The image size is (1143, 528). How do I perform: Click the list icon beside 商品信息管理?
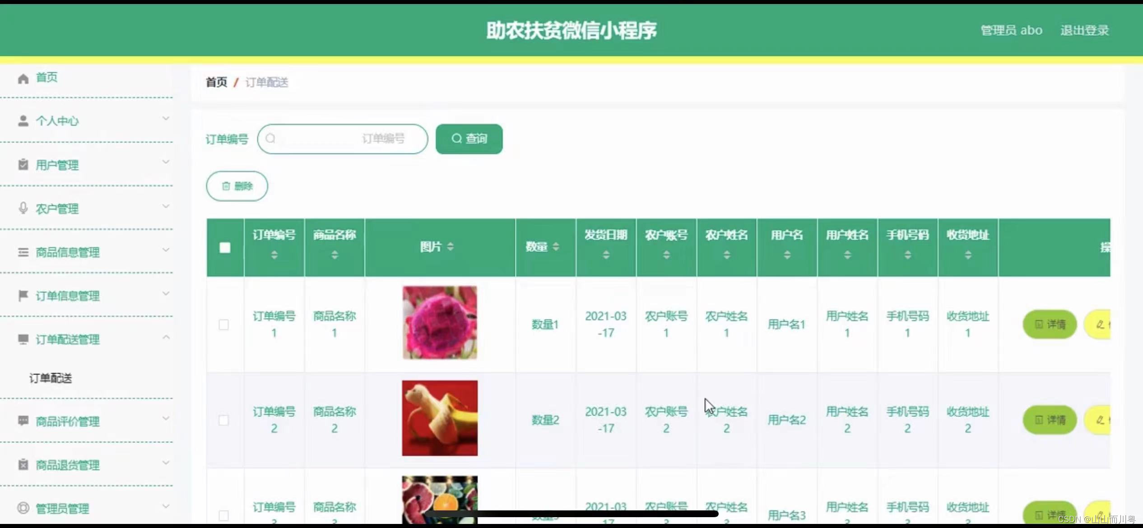point(23,252)
